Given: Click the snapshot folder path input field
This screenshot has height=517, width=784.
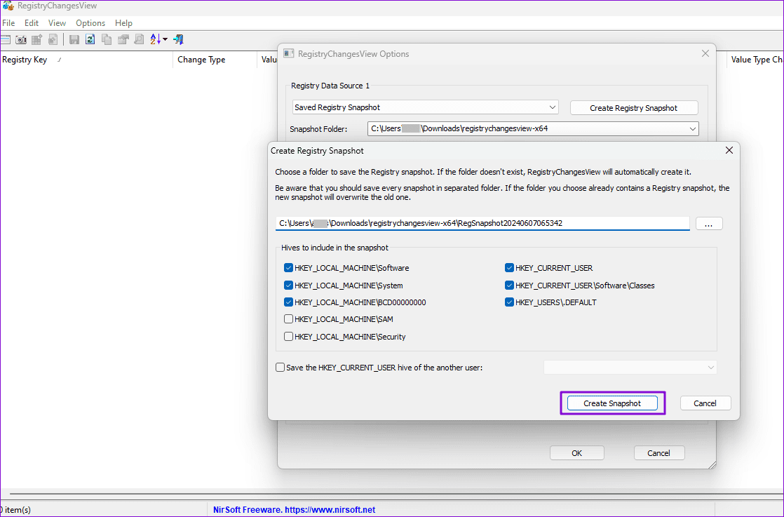Looking at the screenshot, I should tap(482, 224).
